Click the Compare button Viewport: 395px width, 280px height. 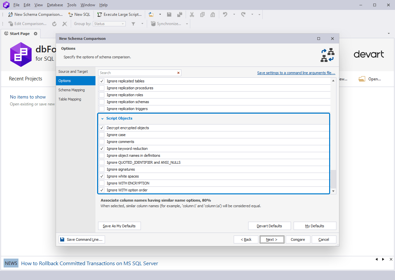[x=298, y=239]
